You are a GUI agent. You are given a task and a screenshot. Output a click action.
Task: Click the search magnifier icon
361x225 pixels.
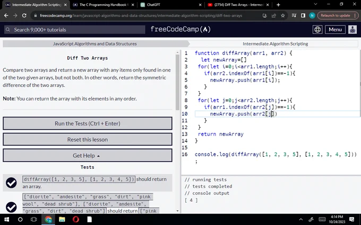click(x=8, y=30)
